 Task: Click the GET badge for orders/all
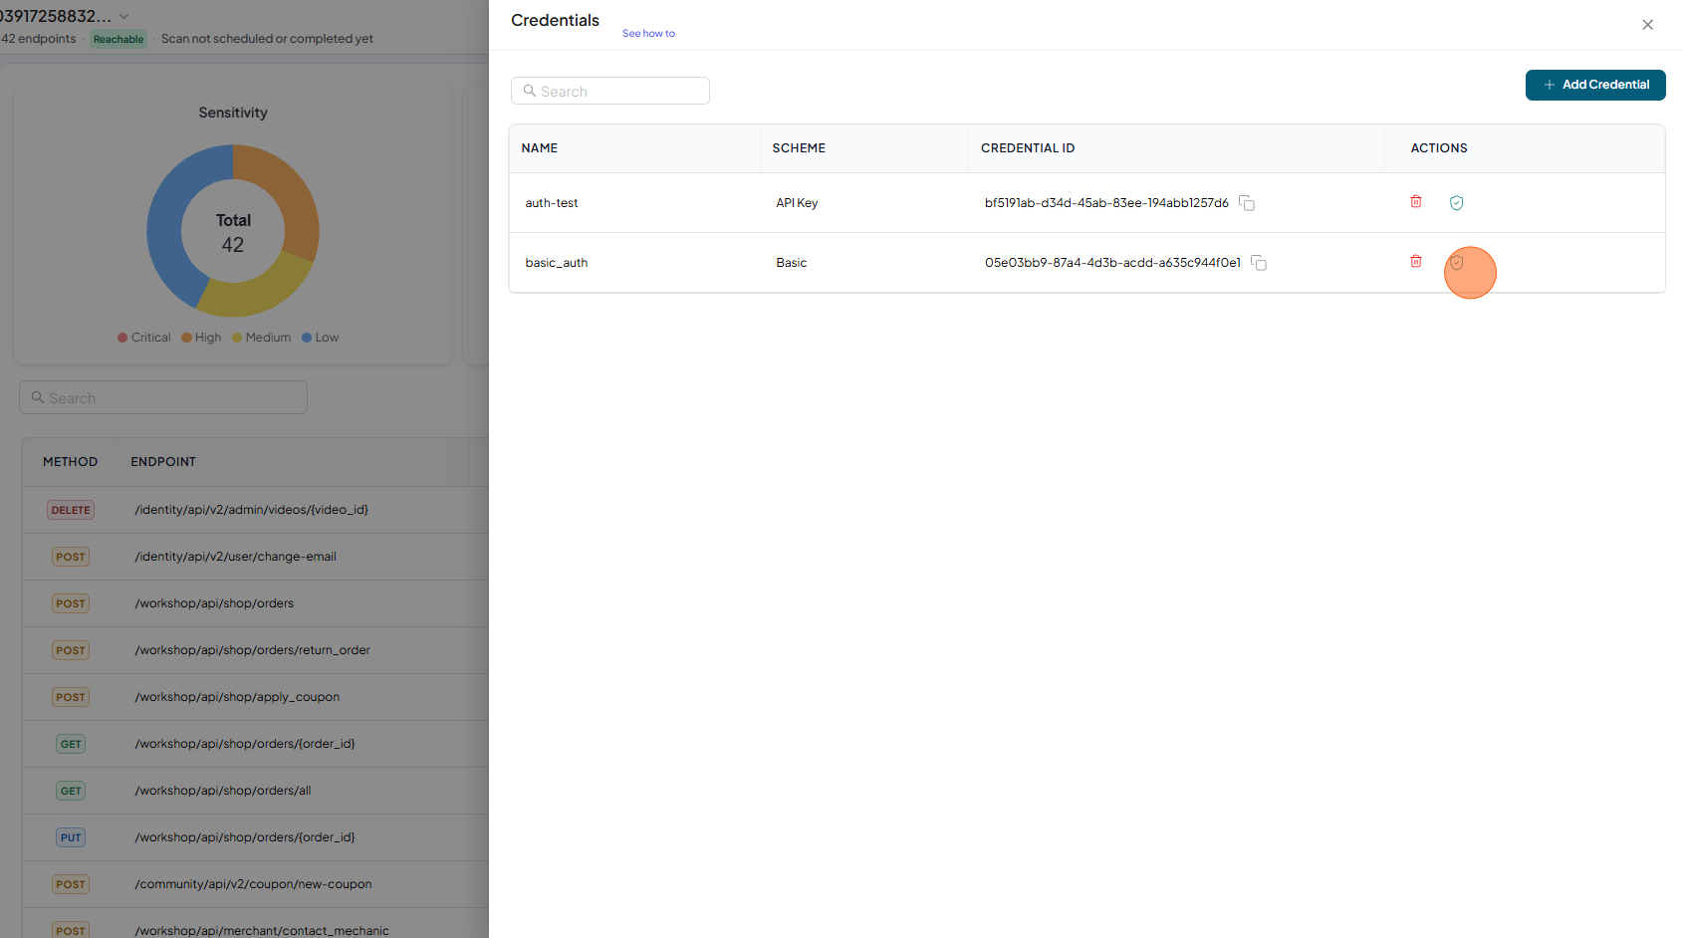(x=71, y=791)
